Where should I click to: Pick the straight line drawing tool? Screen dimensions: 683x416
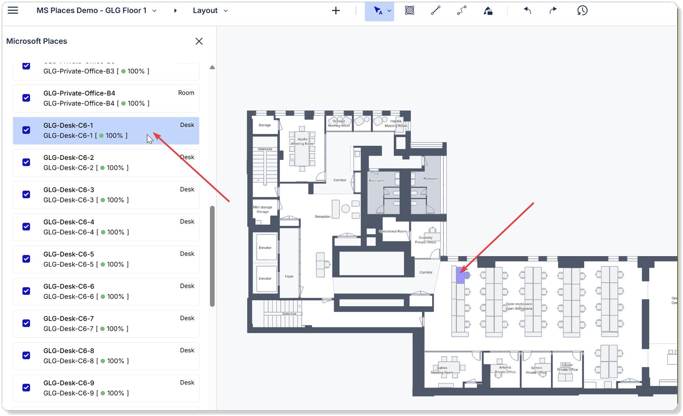(x=435, y=11)
